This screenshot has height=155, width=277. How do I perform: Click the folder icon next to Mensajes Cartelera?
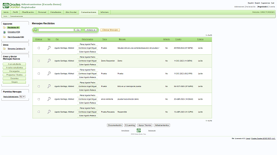[4, 49]
